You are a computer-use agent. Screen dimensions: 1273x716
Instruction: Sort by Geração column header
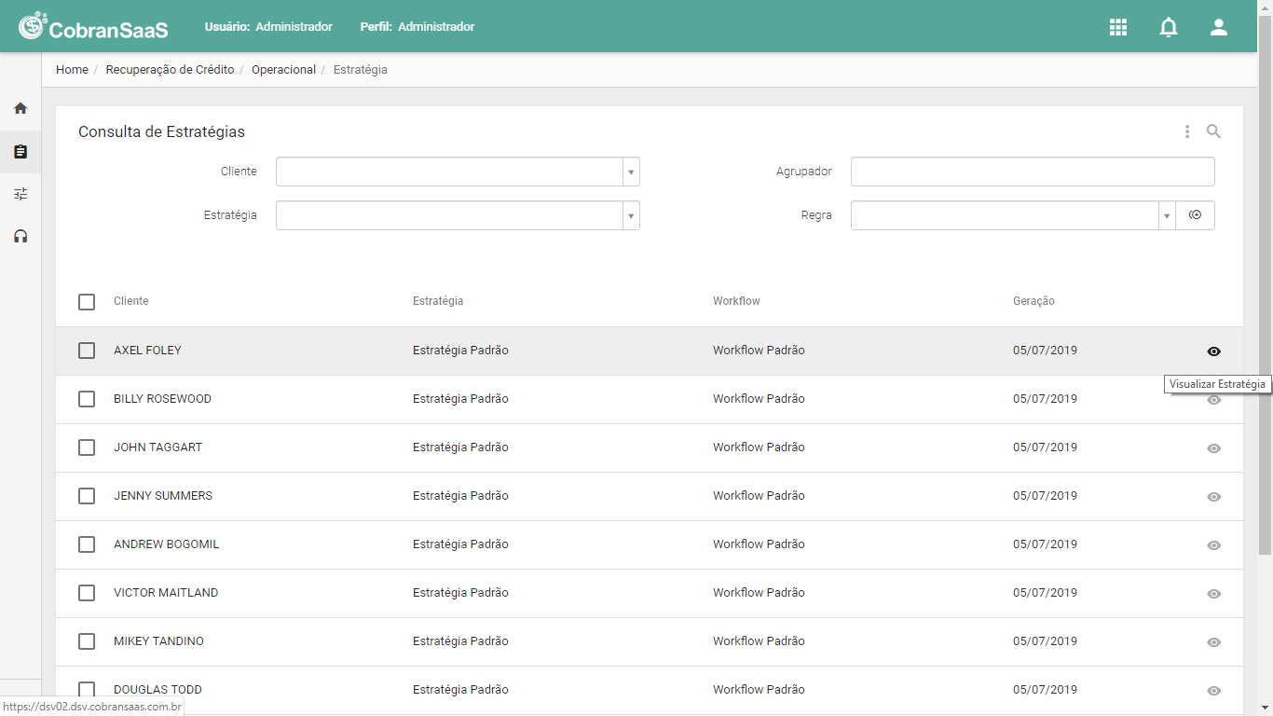click(x=1033, y=301)
